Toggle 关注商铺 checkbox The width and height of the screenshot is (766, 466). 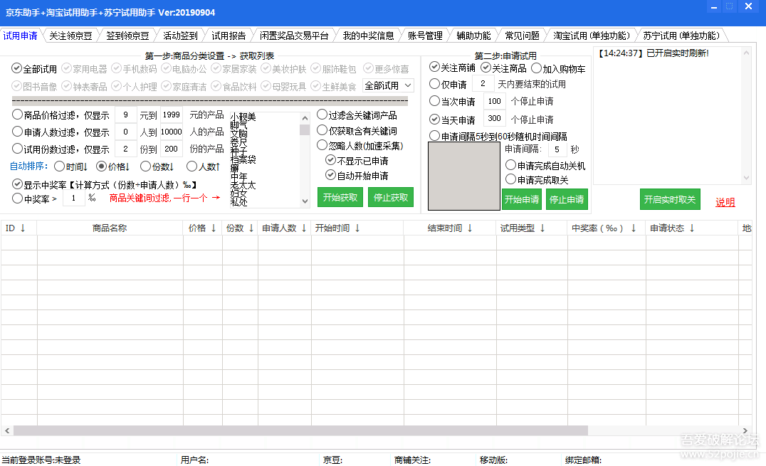452,68
